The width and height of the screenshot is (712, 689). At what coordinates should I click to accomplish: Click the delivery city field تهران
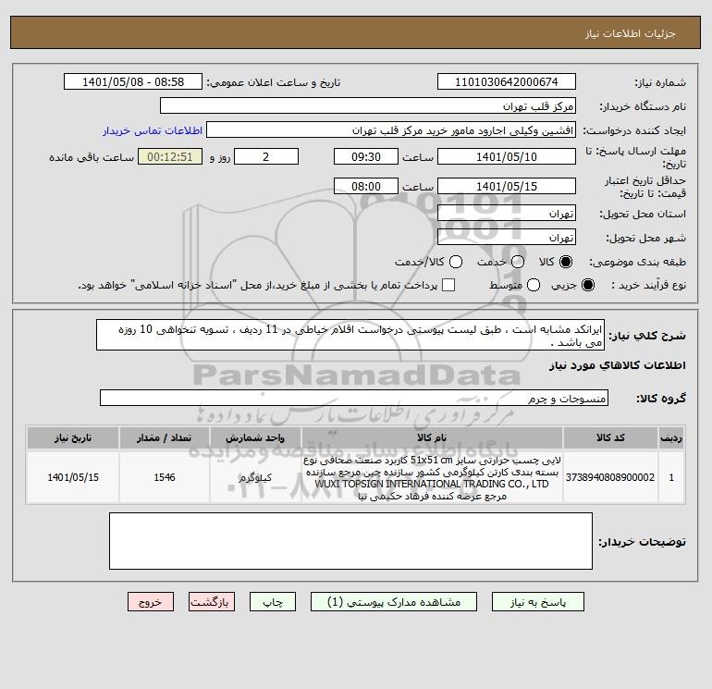click(507, 237)
